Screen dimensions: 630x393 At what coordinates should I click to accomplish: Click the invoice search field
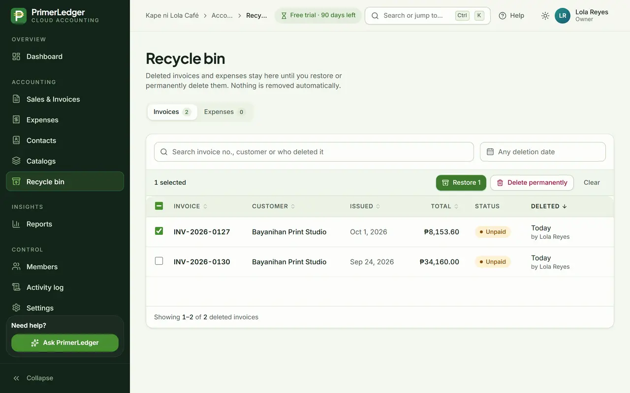tap(314, 152)
